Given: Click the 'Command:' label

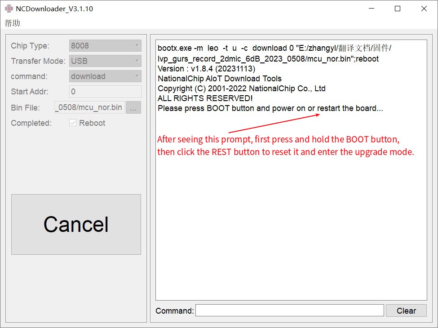Looking at the screenshot, I should (x=175, y=310).
